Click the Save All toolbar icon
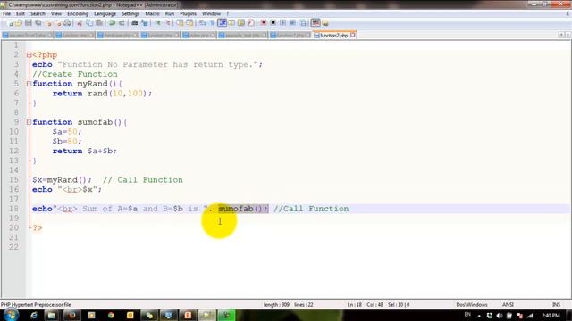This screenshot has width=572, height=321. pyautogui.click(x=38, y=23)
